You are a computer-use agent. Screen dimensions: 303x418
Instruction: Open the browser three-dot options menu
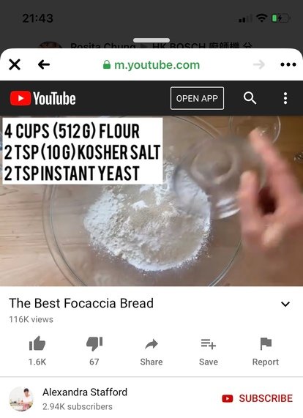tap(288, 64)
